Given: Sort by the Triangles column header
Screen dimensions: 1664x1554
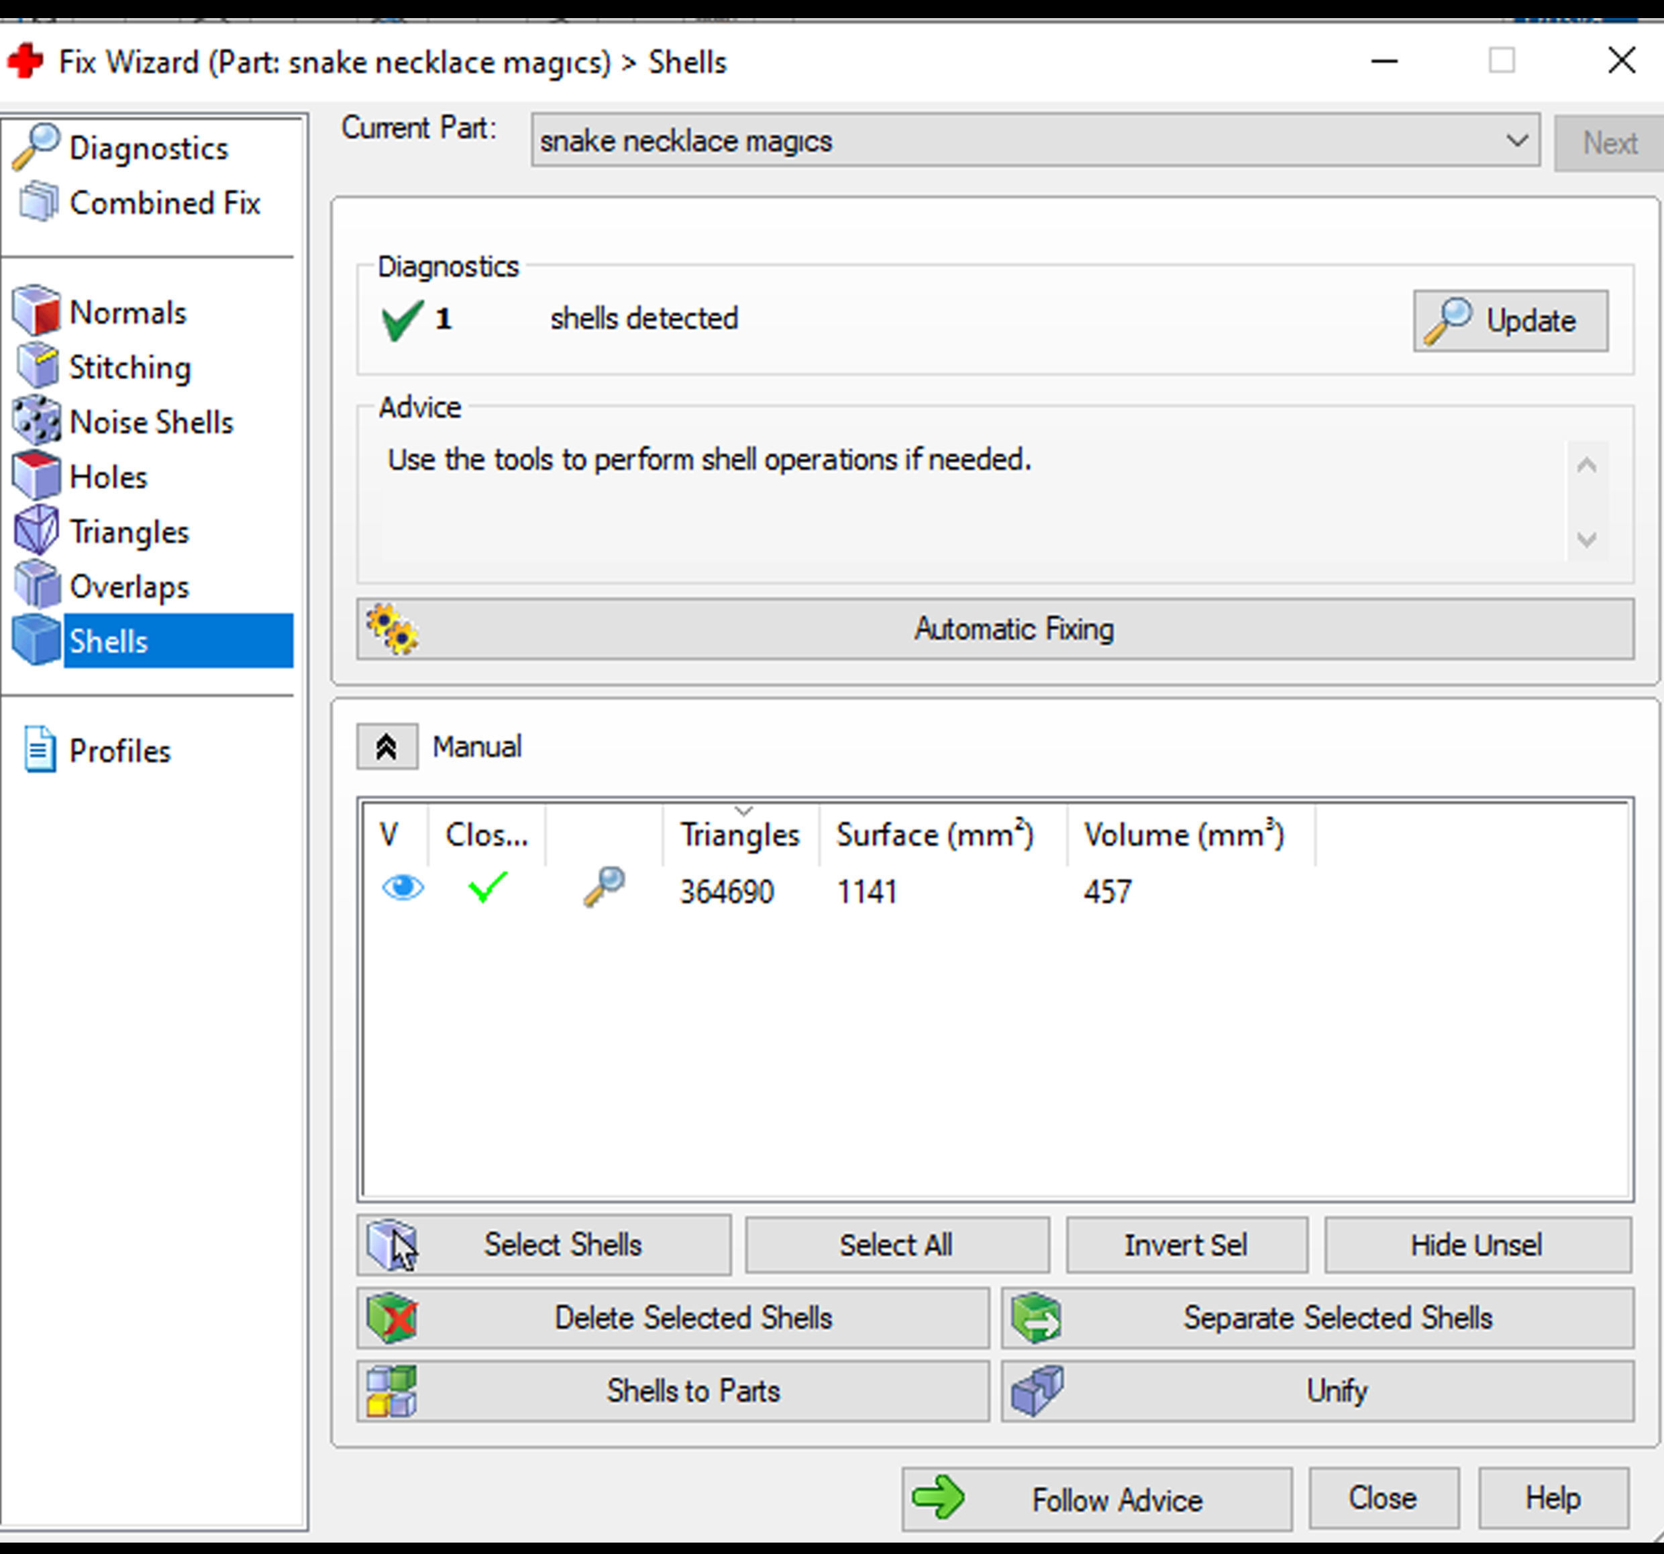Looking at the screenshot, I should pyautogui.click(x=739, y=834).
